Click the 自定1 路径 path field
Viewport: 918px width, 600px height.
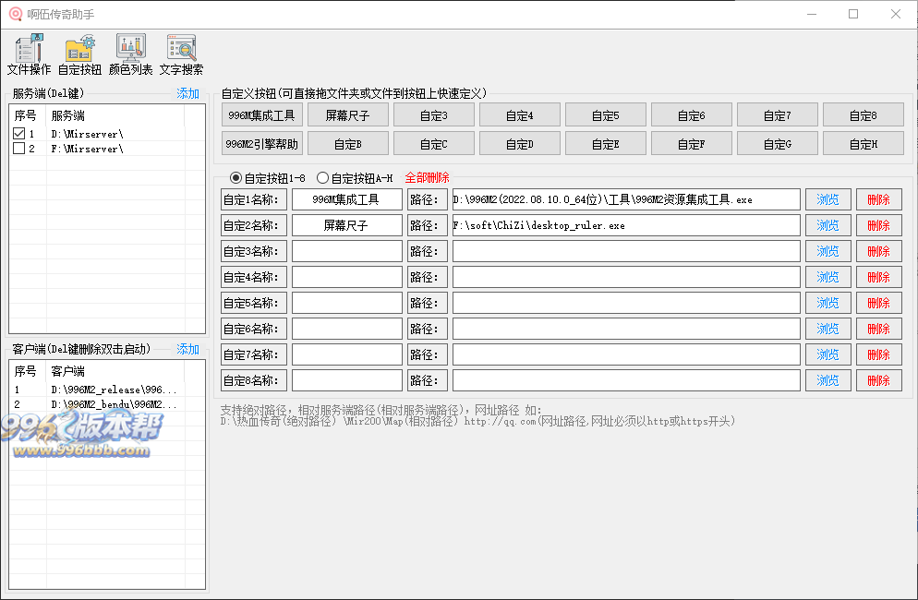[625, 199]
